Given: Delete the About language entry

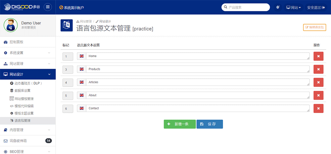Looking at the screenshot, I should coord(318,96).
